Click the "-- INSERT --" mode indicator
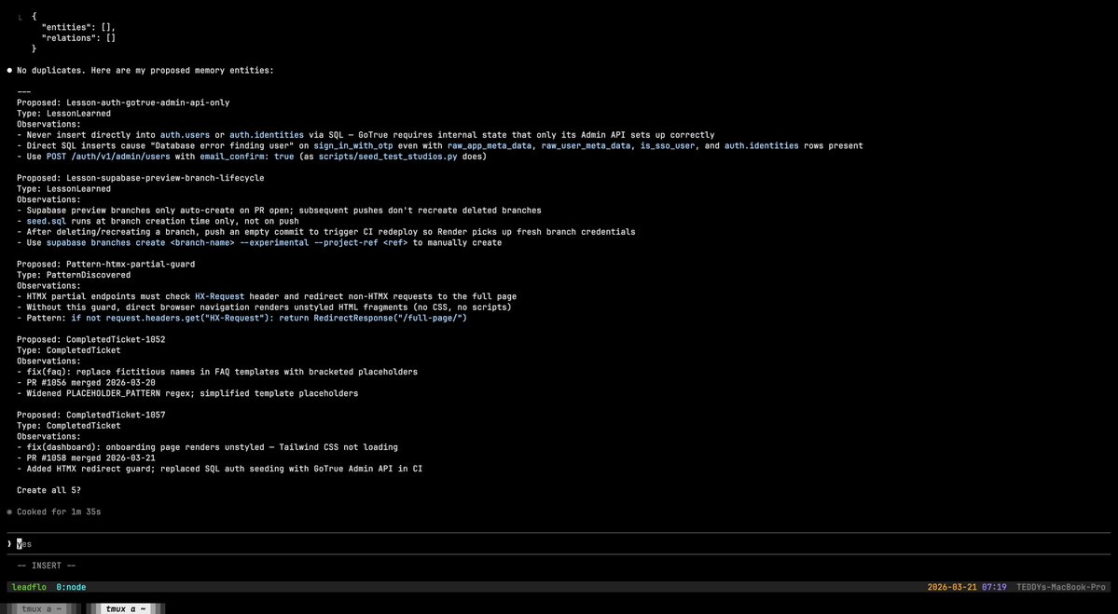The height and width of the screenshot is (614, 1118). [x=47, y=566]
